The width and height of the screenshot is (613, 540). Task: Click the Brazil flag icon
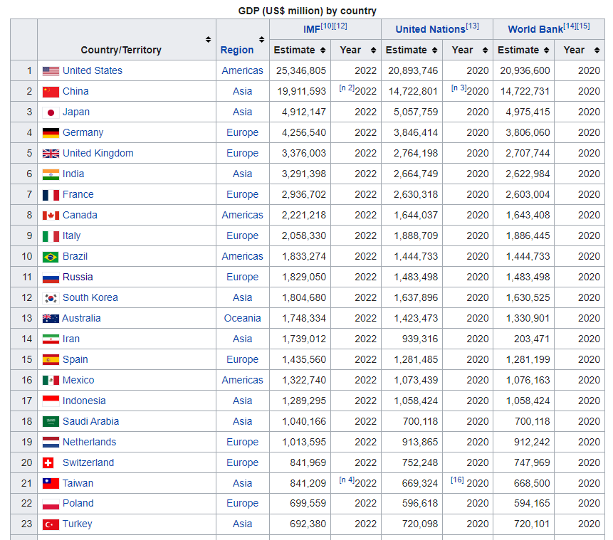(51, 257)
